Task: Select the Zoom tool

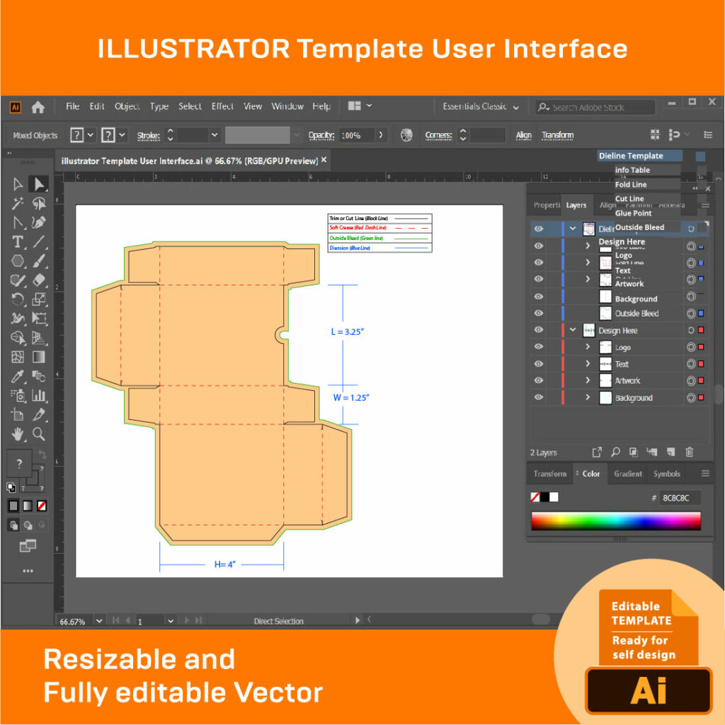Action: pyautogui.click(x=40, y=433)
